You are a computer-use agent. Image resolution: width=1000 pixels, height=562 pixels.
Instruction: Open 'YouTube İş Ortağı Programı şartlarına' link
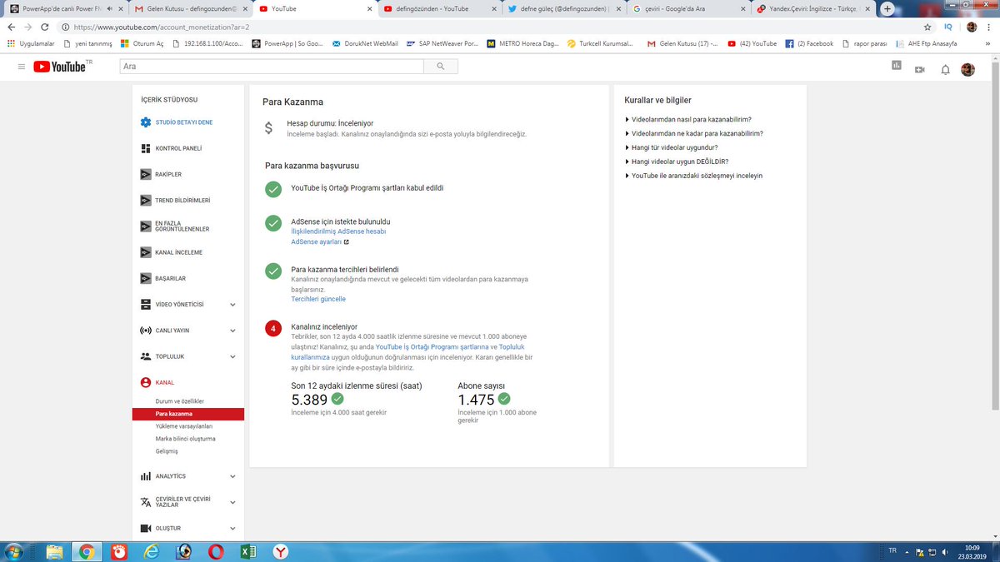coord(432,346)
